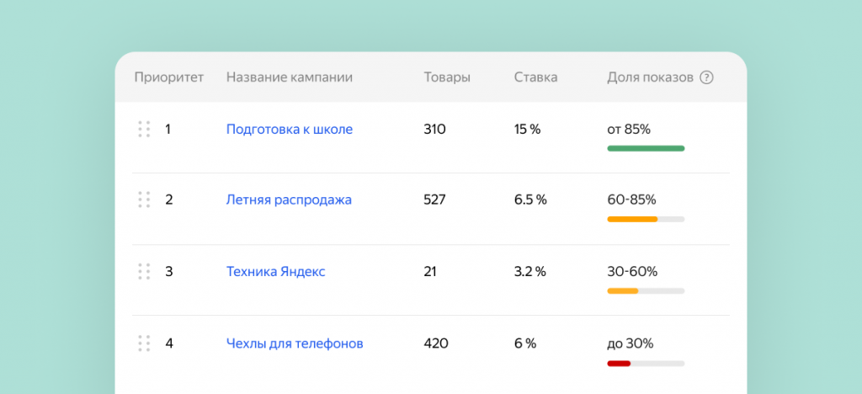Grab the drag handle of priority 2 row
This screenshot has height=394, width=862.
tap(144, 200)
